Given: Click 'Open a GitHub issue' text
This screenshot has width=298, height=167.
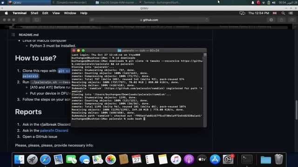Looking at the screenshot, I should click(x=40, y=136).
